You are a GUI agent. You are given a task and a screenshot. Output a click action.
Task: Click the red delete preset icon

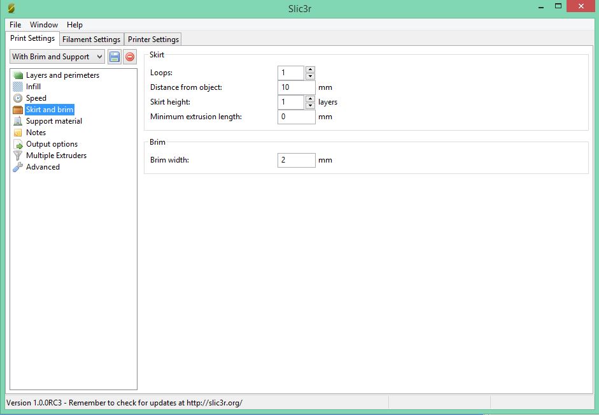point(130,57)
